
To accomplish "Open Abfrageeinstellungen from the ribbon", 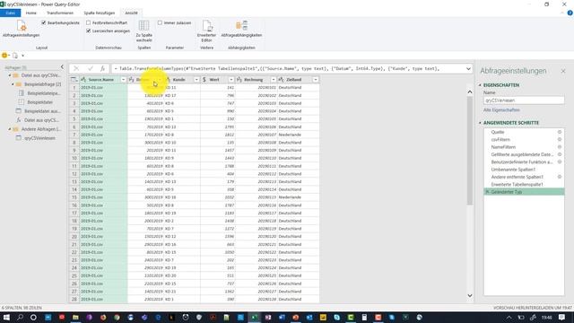I will click(21, 29).
